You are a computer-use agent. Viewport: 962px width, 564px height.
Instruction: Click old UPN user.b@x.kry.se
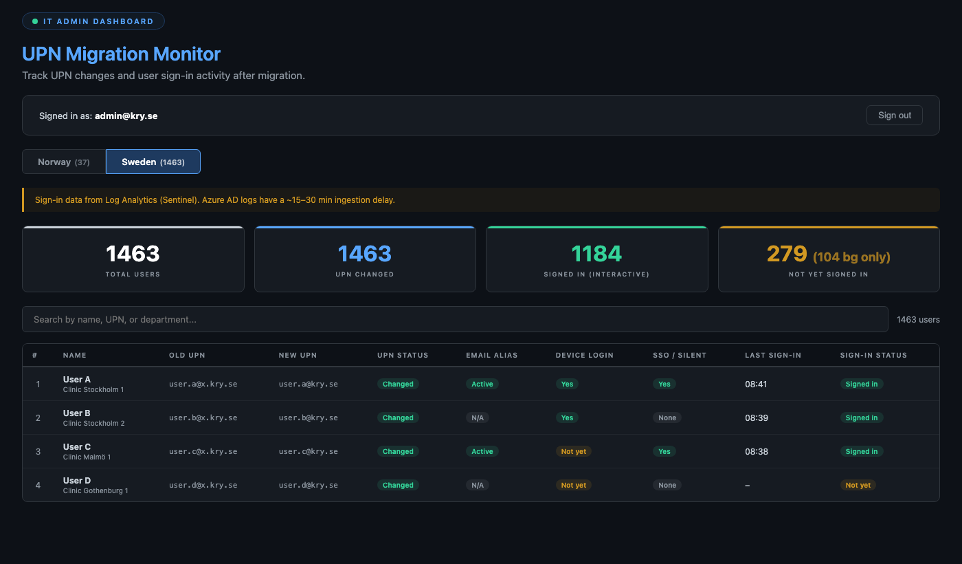[x=203, y=417]
